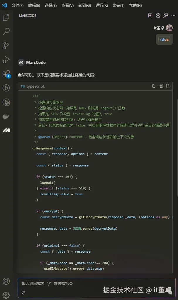
Task: Open Extensions view with badge 2
Action: (x=6, y=74)
